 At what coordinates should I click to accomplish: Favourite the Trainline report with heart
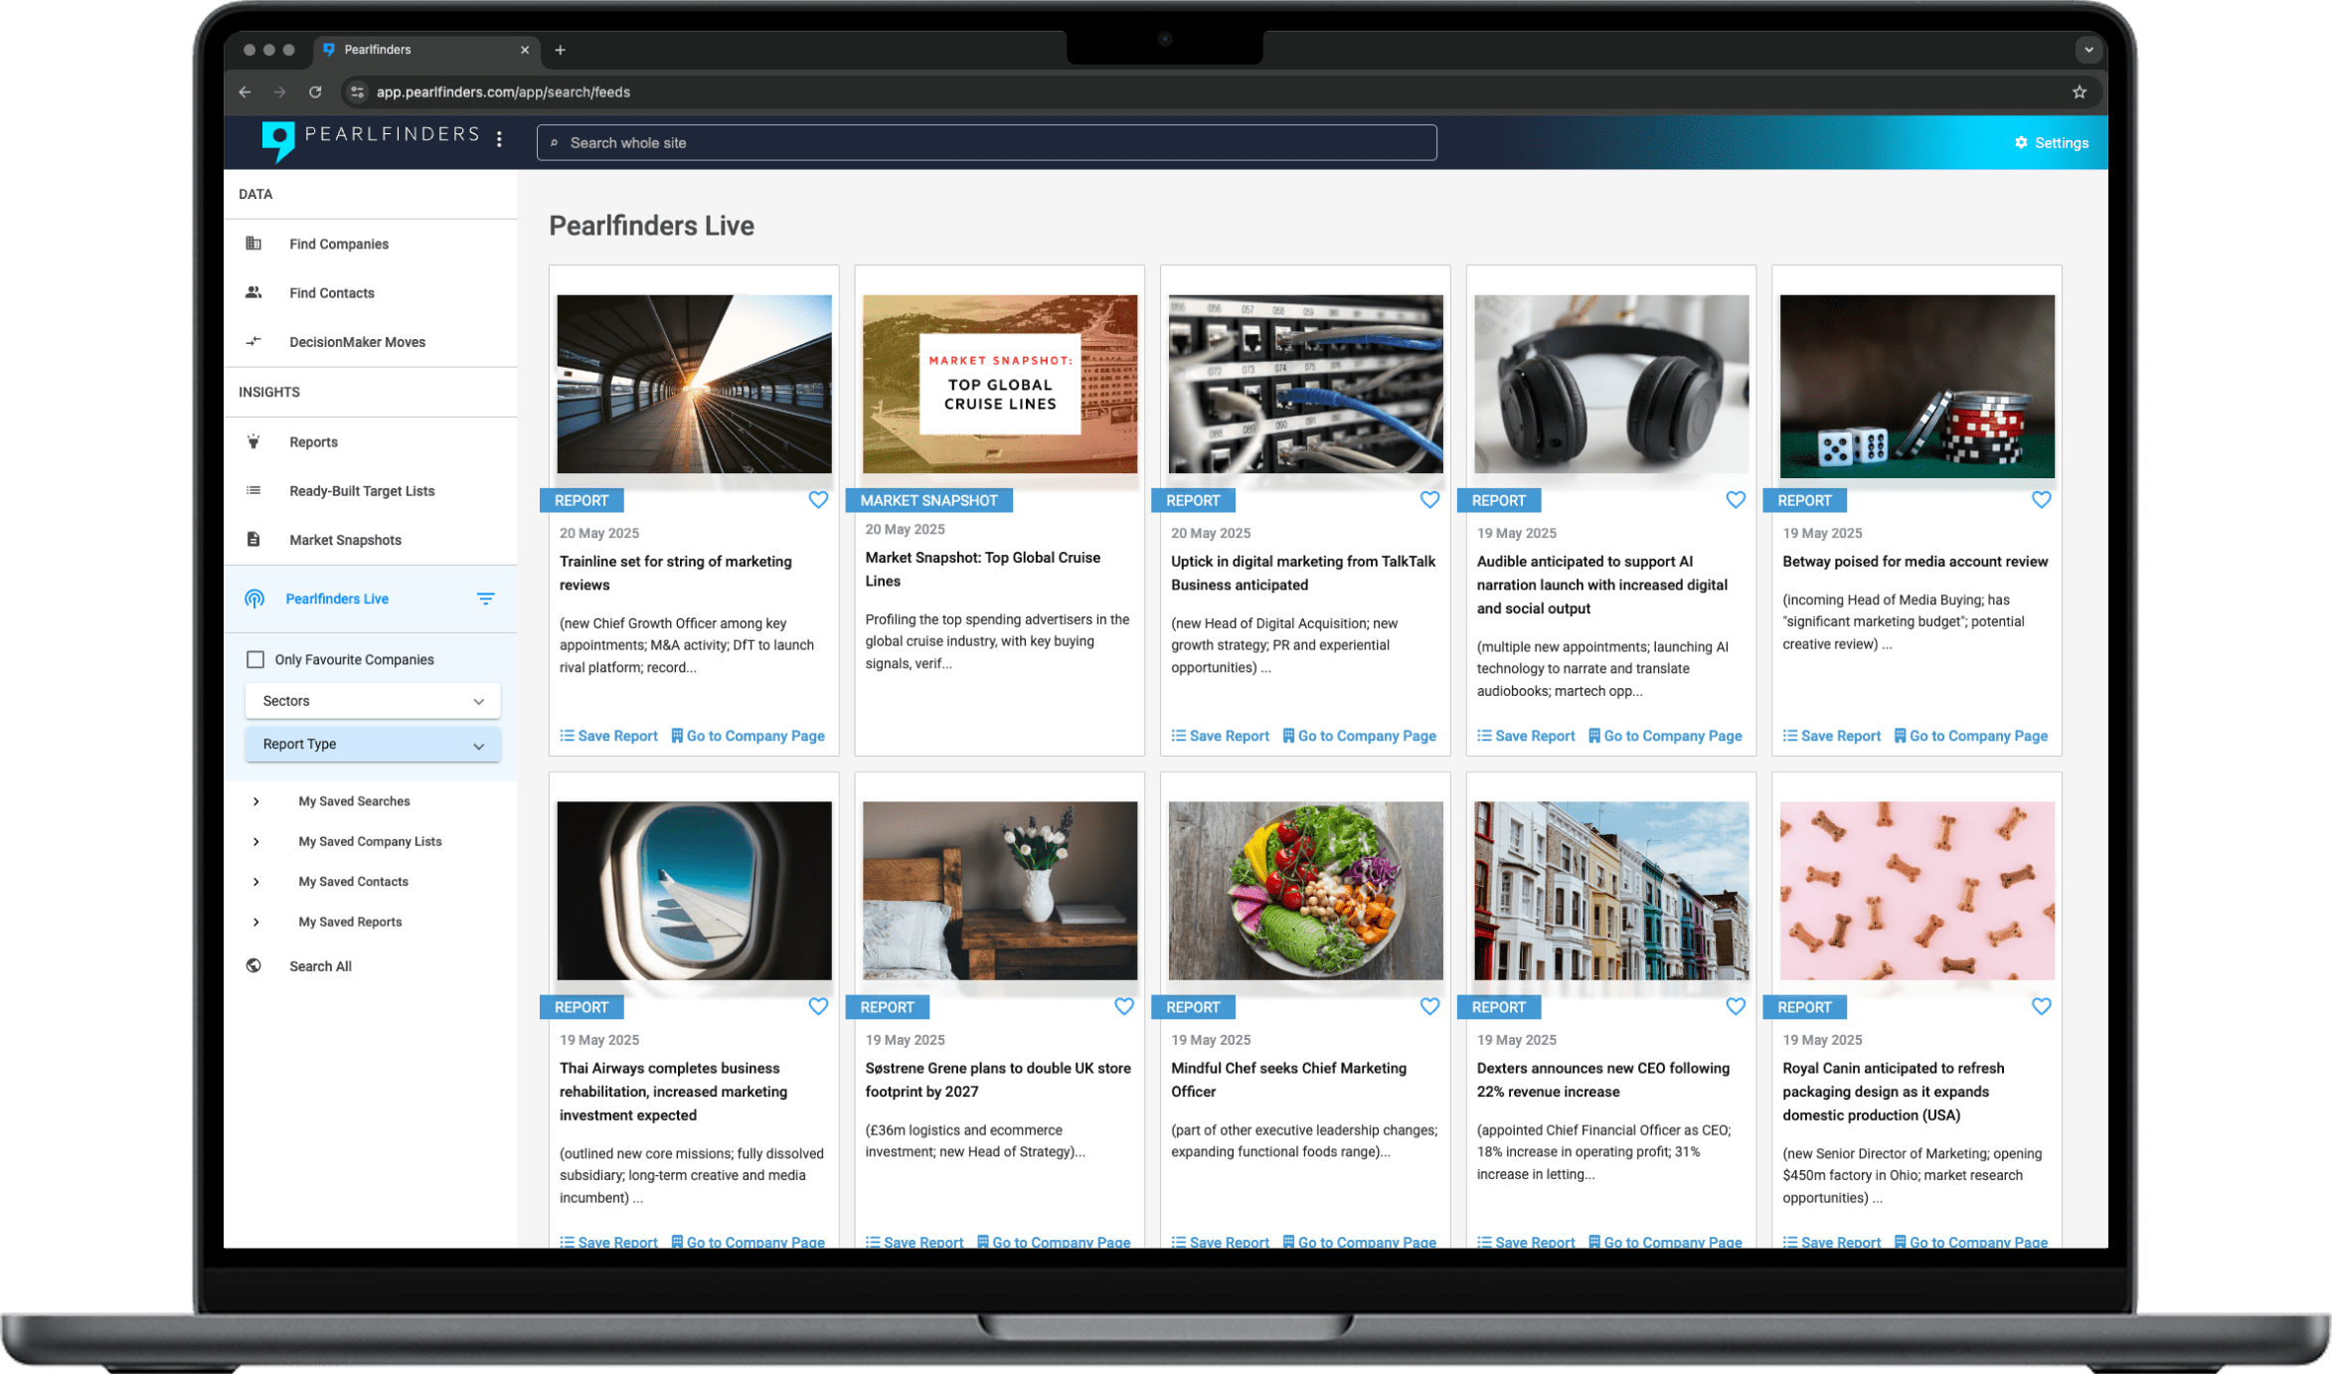pos(818,500)
